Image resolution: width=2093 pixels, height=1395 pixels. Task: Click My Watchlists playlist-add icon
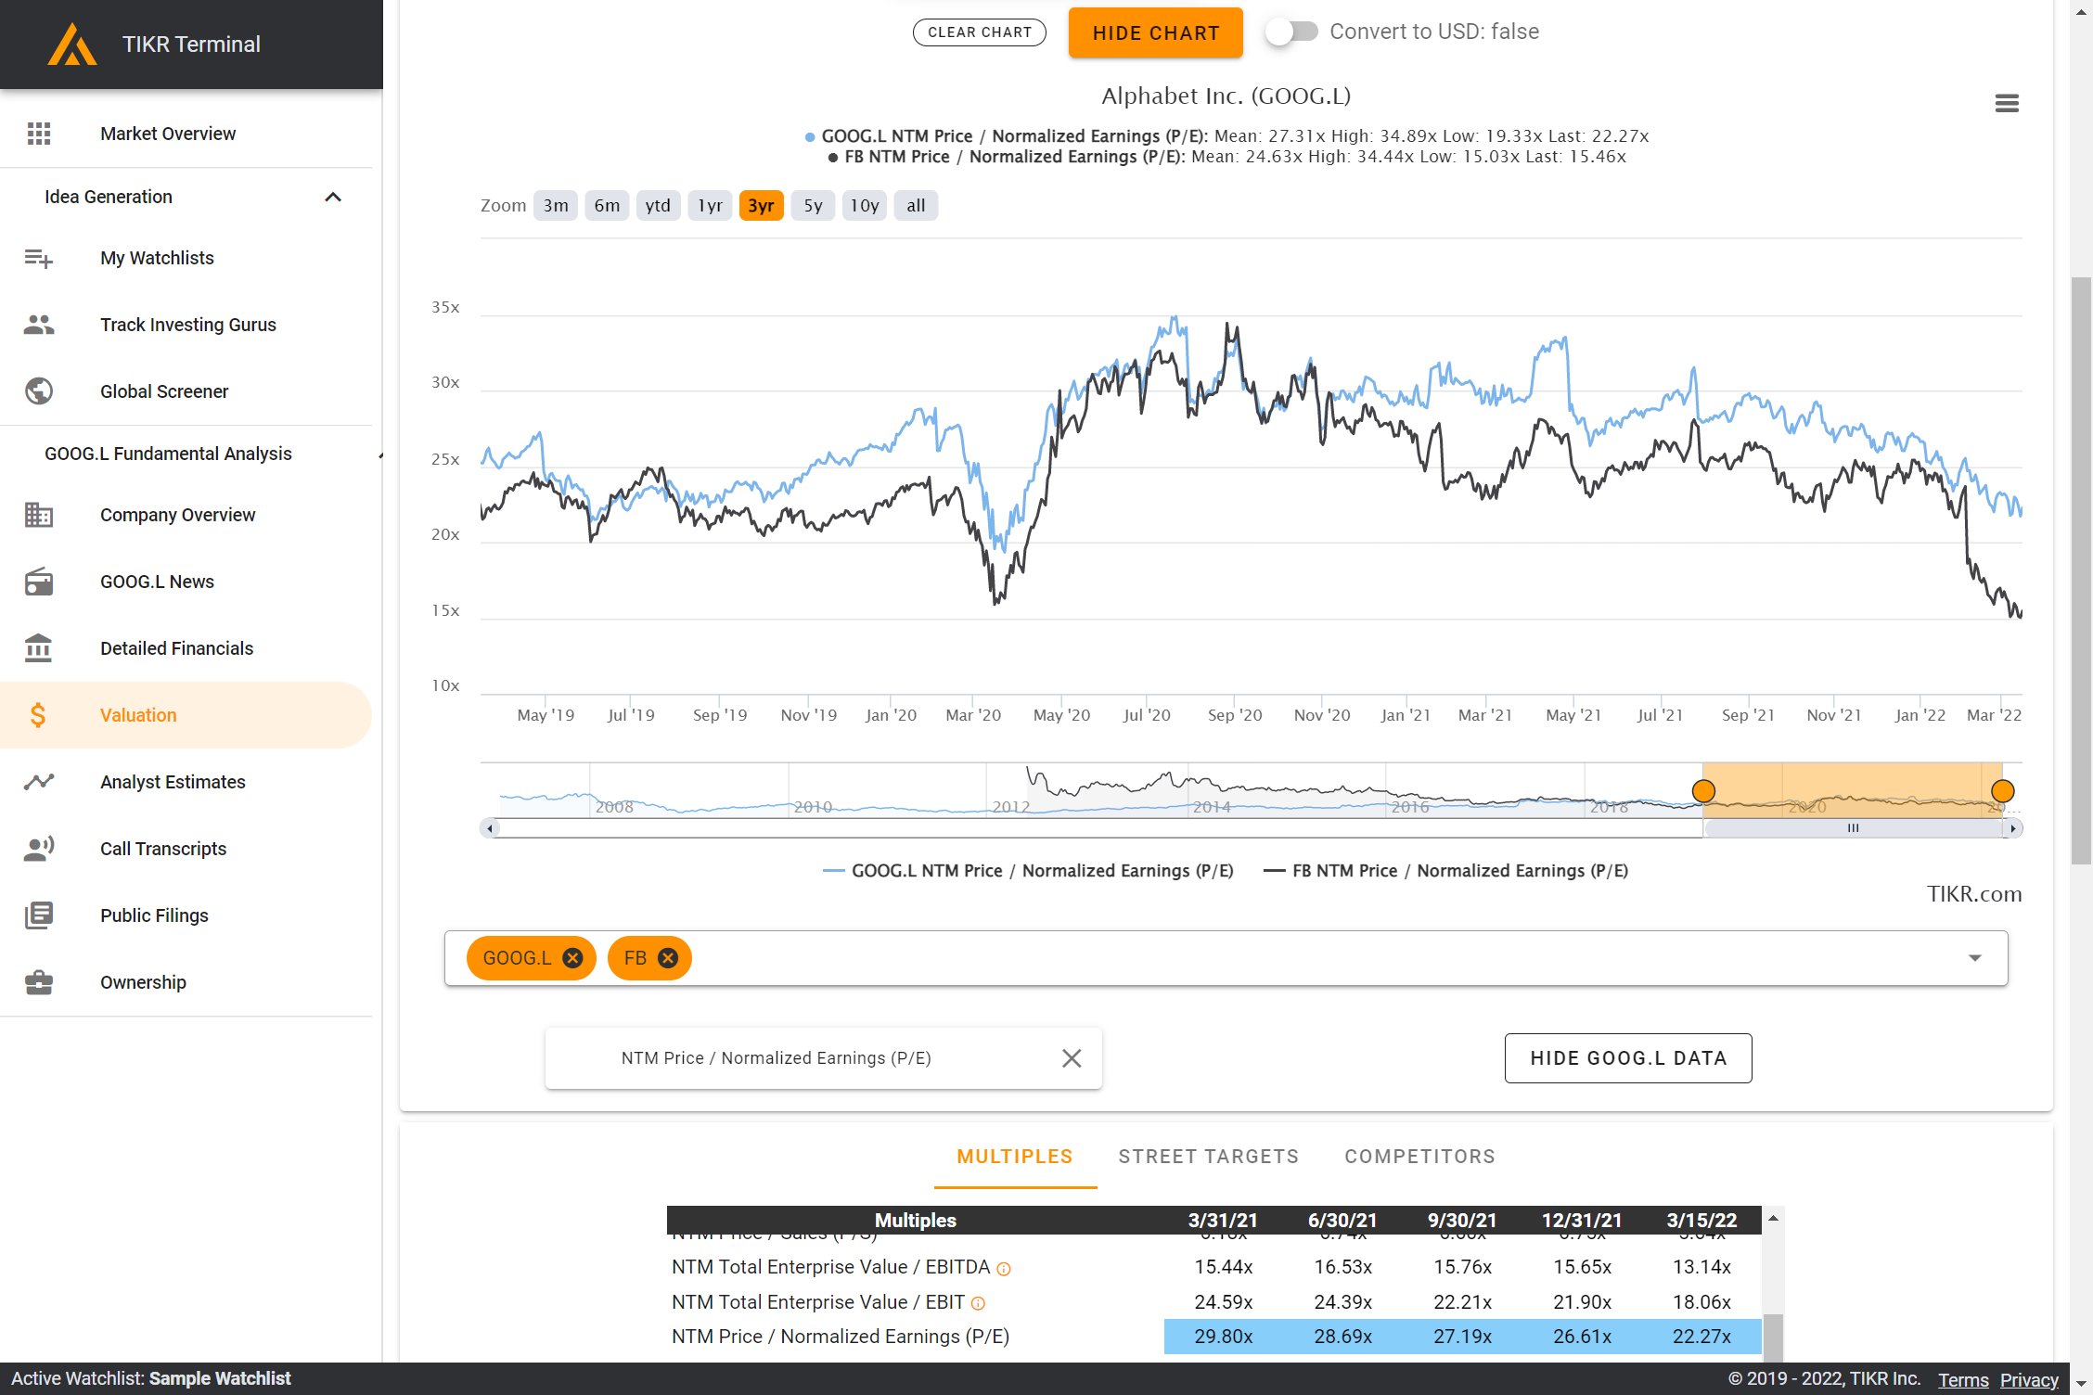tap(39, 258)
